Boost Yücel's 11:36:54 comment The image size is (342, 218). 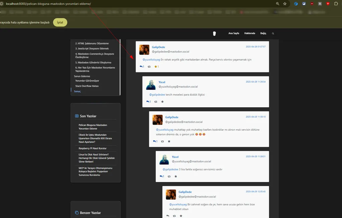pos(156,102)
